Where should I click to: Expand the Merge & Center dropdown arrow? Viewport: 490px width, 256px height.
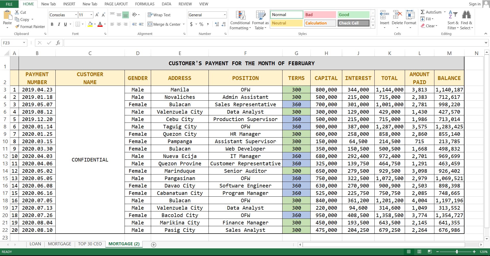pos(184,24)
